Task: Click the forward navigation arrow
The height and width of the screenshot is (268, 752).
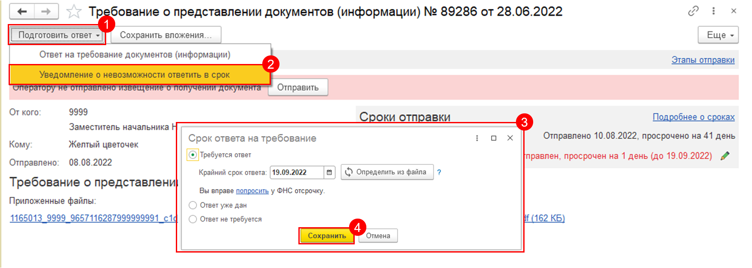Action: pyautogui.click(x=46, y=12)
